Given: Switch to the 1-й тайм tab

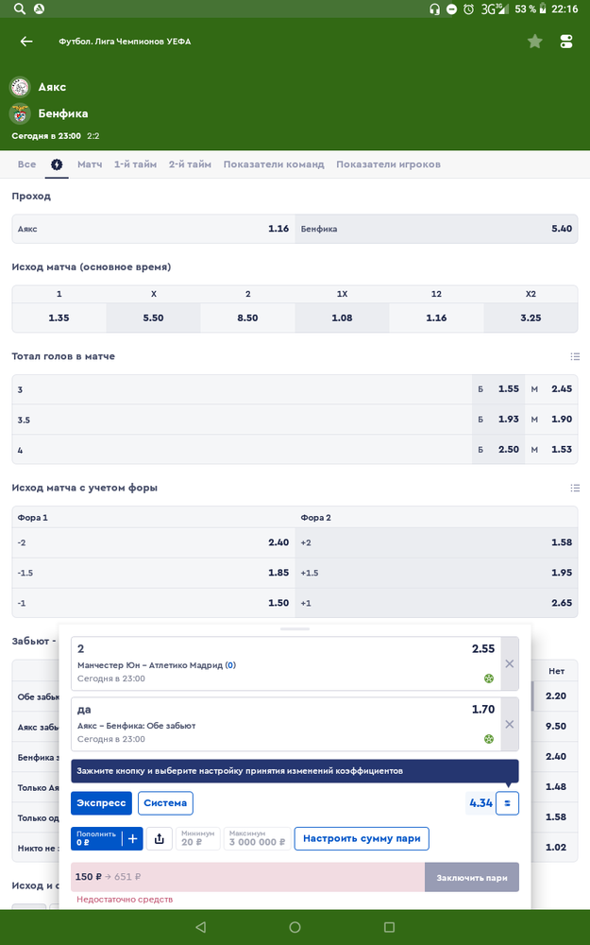Looking at the screenshot, I should point(135,164).
